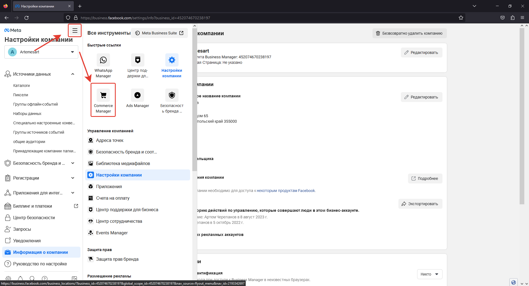
Task: Expand the Приложения для интеграции section
Action: click(x=73, y=193)
